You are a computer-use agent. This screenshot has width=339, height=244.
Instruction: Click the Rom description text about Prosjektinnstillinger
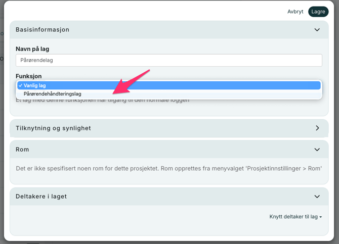pos(169,168)
